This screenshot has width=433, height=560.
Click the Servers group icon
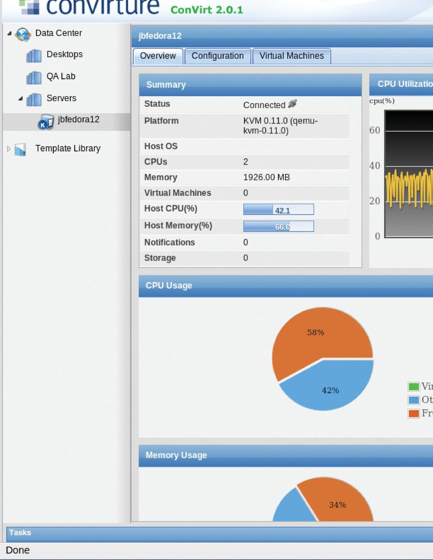point(34,99)
